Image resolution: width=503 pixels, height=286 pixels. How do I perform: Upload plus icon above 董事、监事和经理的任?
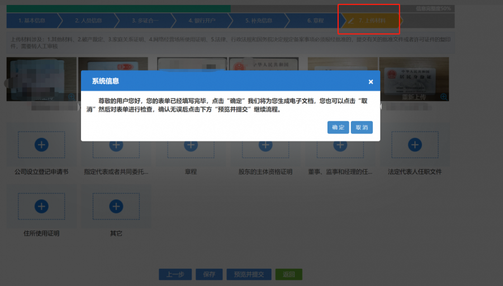(x=340, y=145)
